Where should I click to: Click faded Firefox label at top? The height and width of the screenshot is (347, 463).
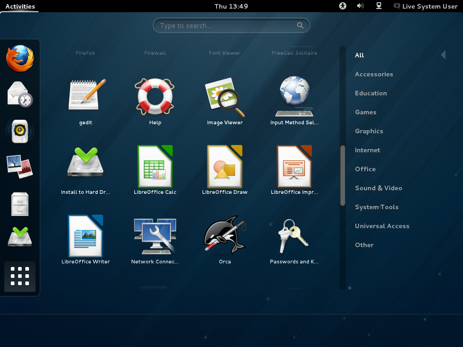pos(85,53)
